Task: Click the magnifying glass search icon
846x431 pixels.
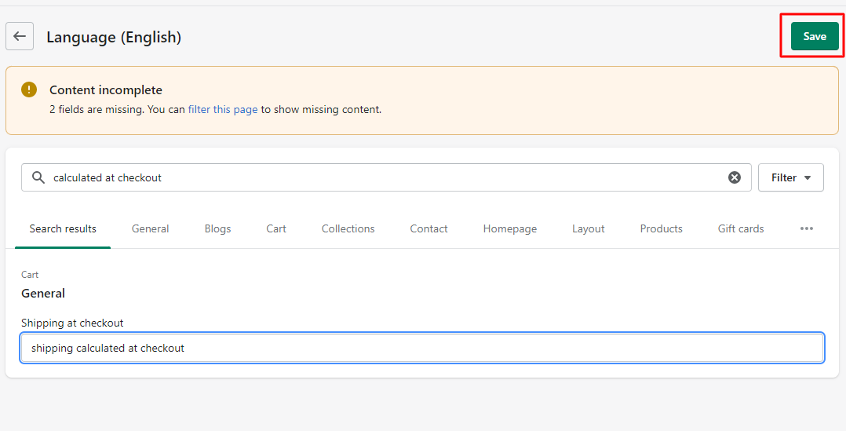Action: (38, 177)
